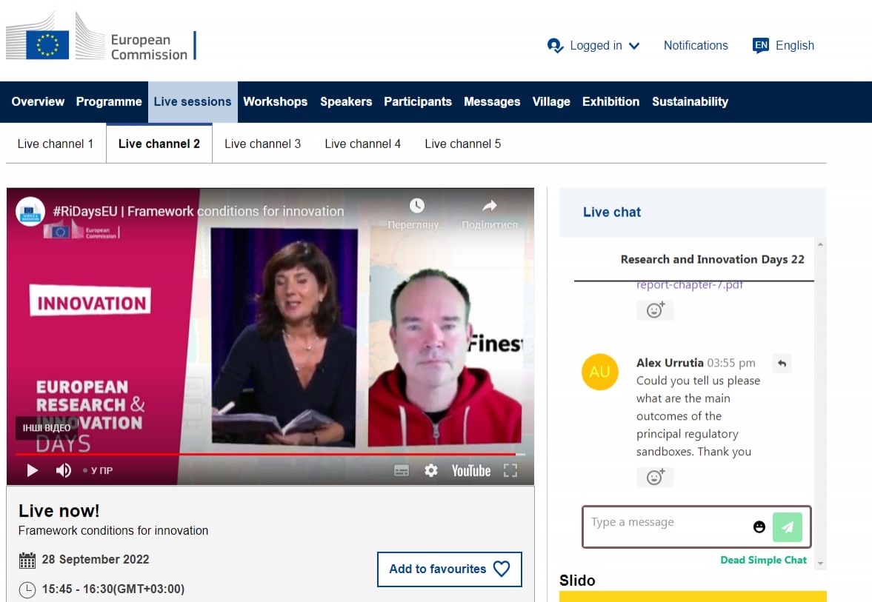Image resolution: width=872 pixels, height=602 pixels.
Task: Click the Watch later clock icon
Action: [417, 206]
